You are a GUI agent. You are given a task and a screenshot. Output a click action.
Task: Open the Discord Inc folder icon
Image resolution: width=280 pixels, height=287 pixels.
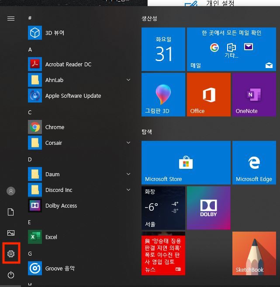[x=35, y=190]
